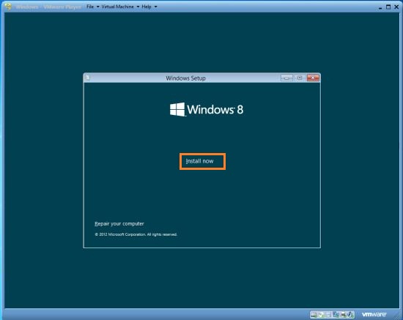Maximize the Windows Setup dialog

(x=300, y=78)
